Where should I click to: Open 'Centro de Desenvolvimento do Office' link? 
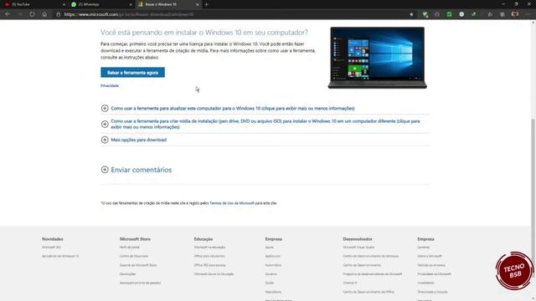pos(368,292)
